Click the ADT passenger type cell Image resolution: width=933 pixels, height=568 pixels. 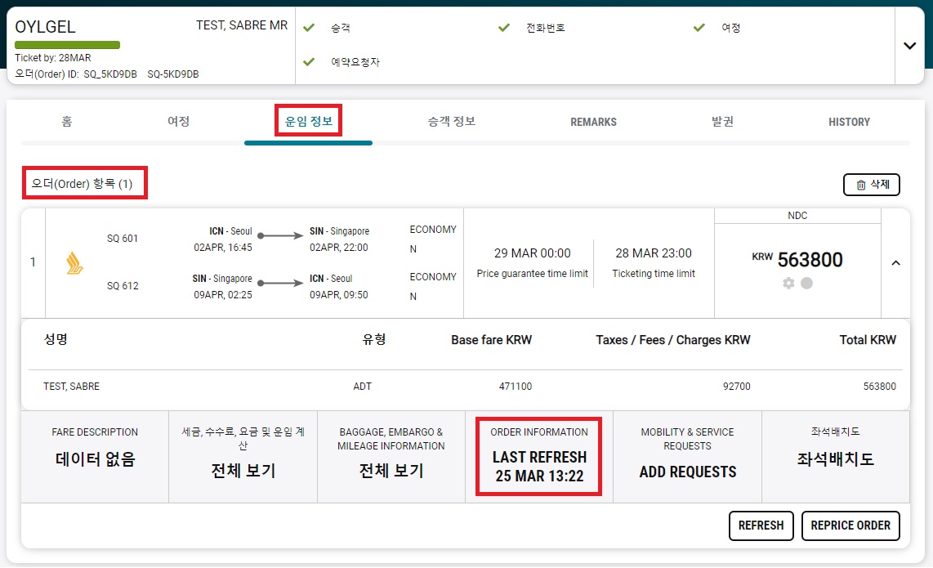click(363, 387)
